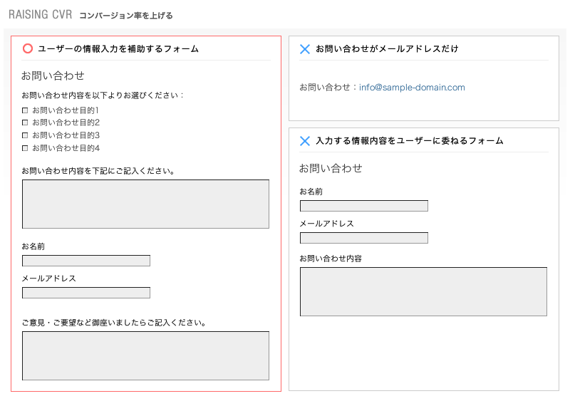Screen dimensions: 570x406
Task: Click the heading 入力する情報内容をユーザーに委ねるフォーム
Action: [x=409, y=140]
